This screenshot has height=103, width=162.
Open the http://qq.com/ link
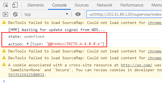(x=137, y=65)
